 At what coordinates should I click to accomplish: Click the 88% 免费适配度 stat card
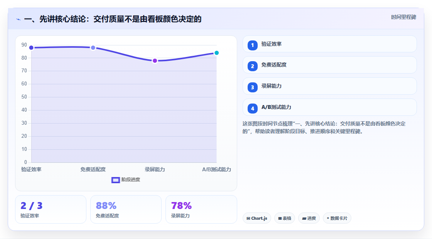click(x=126, y=209)
